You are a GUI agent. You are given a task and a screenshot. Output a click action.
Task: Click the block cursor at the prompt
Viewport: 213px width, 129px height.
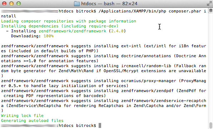click(100, 125)
